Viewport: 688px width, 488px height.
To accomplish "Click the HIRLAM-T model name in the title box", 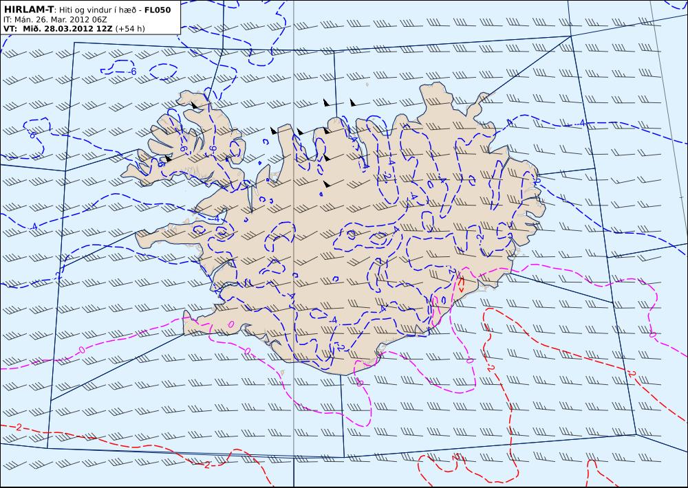I will (x=28, y=10).
